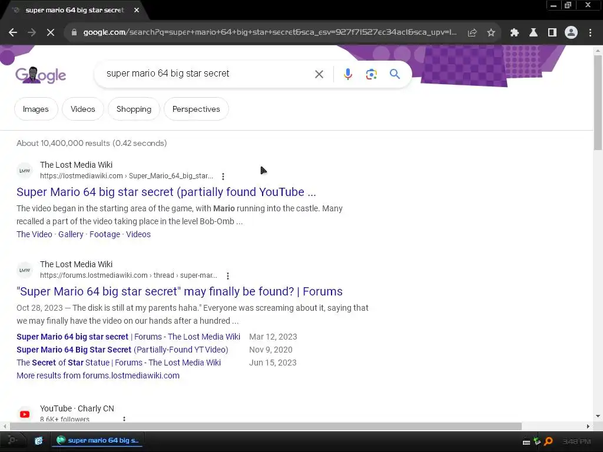The image size is (603, 452).
Task: Bookmark this page with the star
Action: click(x=491, y=33)
